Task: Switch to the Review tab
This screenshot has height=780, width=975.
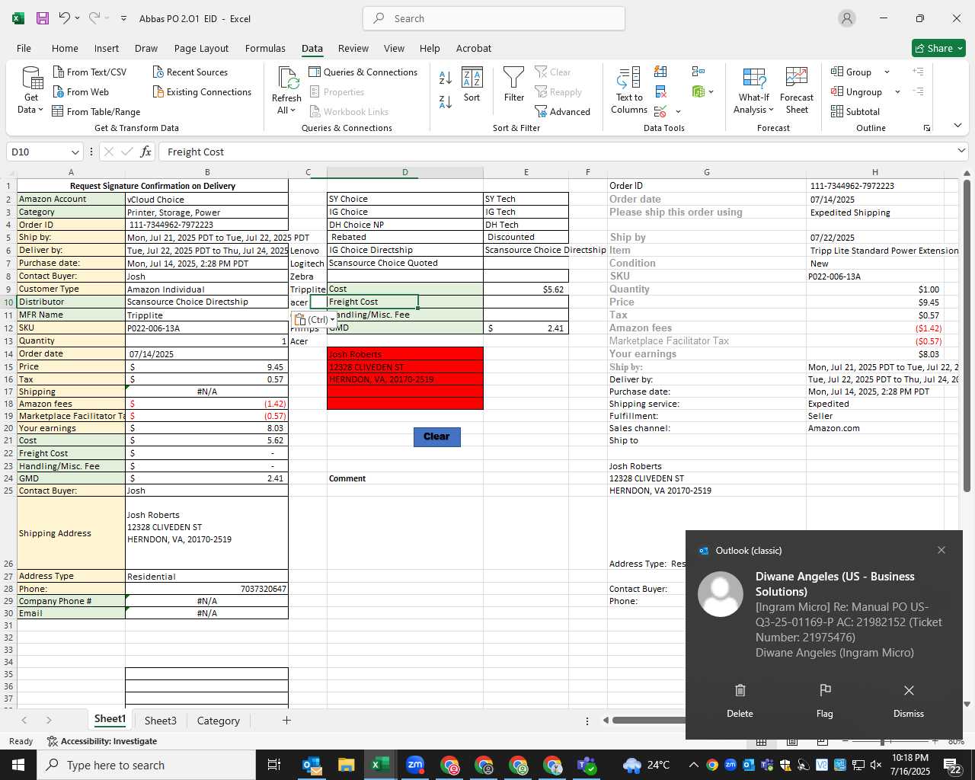Action: pyautogui.click(x=353, y=48)
